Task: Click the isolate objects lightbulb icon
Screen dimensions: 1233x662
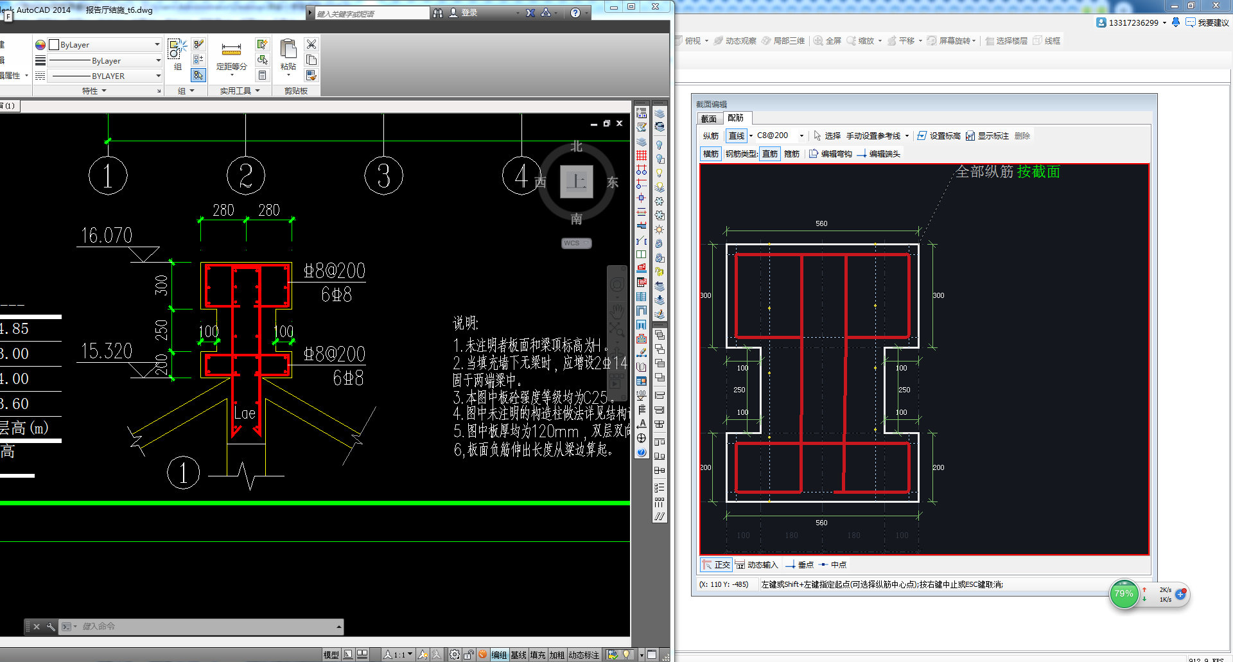Action: coord(626,655)
